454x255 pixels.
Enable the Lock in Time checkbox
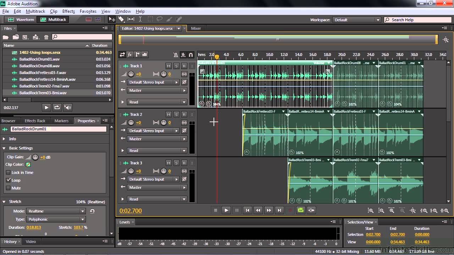pyautogui.click(x=8, y=172)
